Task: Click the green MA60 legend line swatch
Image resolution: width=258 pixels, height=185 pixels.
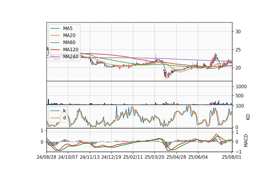Action: coord(55,43)
